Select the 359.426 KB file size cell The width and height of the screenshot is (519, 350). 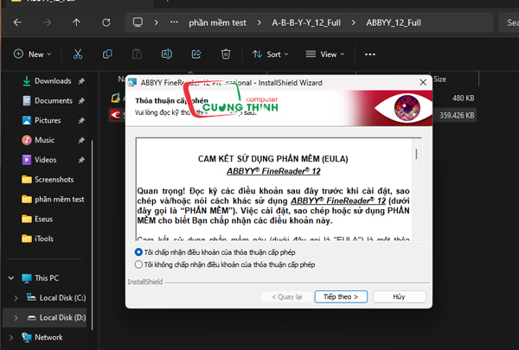point(457,116)
